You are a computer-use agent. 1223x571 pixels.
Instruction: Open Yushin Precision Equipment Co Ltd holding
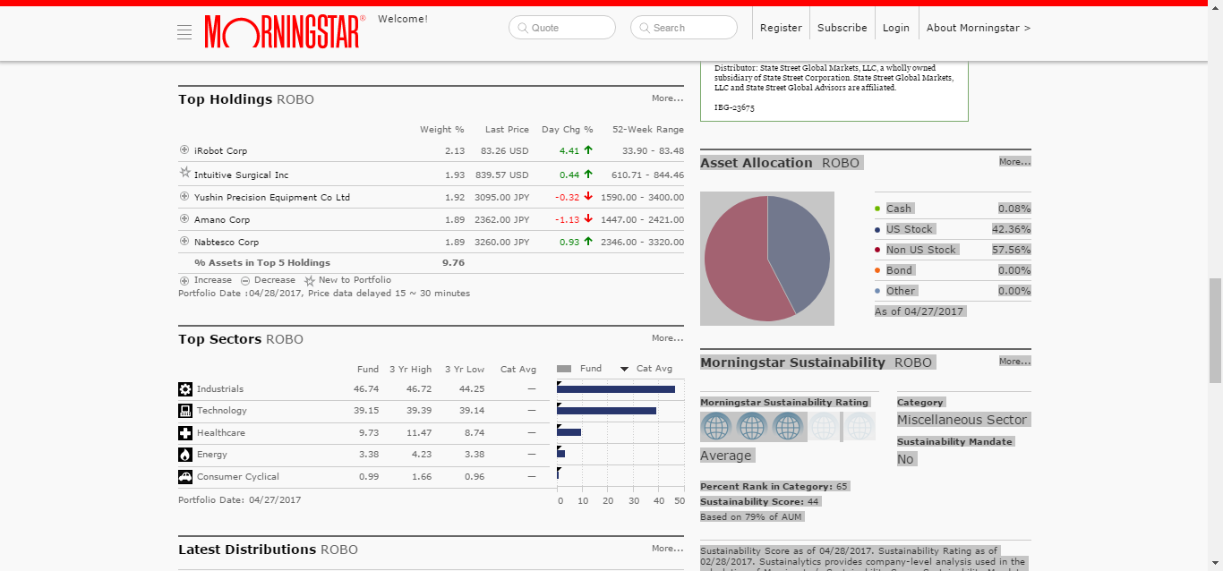pyautogui.click(x=272, y=197)
